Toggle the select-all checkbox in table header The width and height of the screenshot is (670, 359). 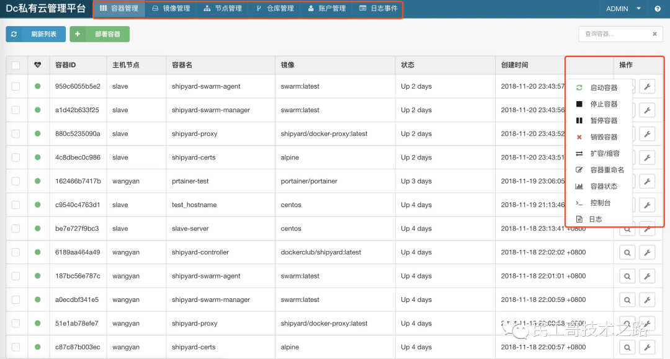pyautogui.click(x=16, y=65)
